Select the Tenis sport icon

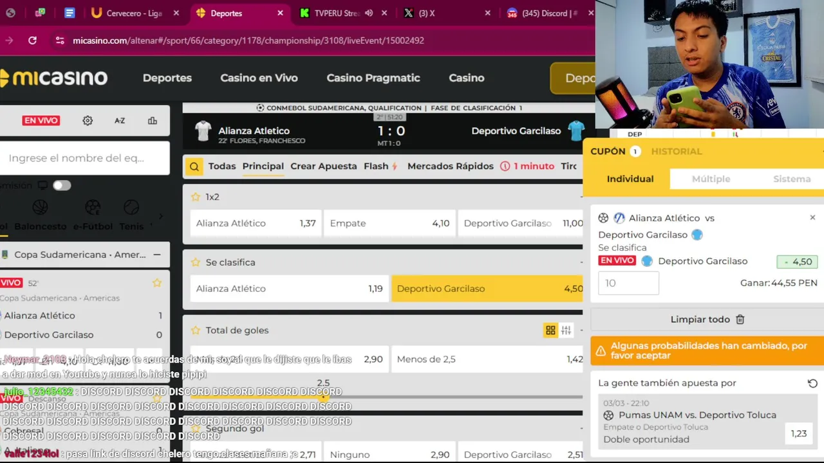131,207
